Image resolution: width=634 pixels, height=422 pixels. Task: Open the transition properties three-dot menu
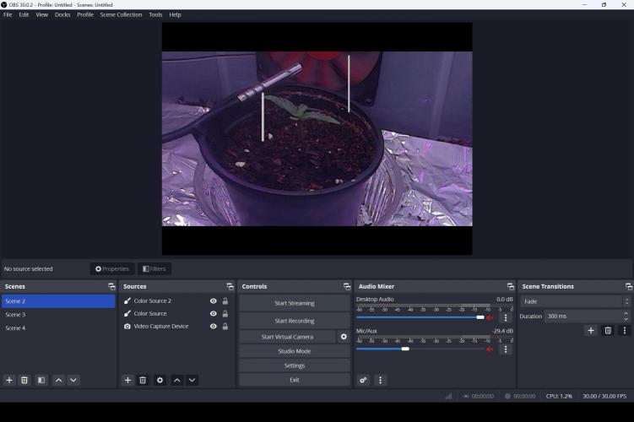point(624,331)
